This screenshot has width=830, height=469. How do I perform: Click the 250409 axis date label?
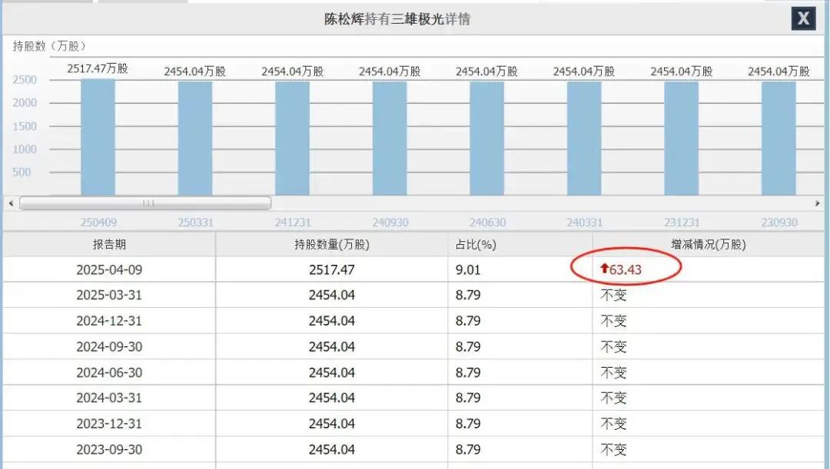(x=98, y=223)
